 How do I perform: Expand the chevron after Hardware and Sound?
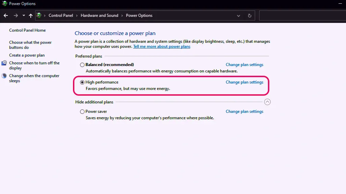(122, 15)
